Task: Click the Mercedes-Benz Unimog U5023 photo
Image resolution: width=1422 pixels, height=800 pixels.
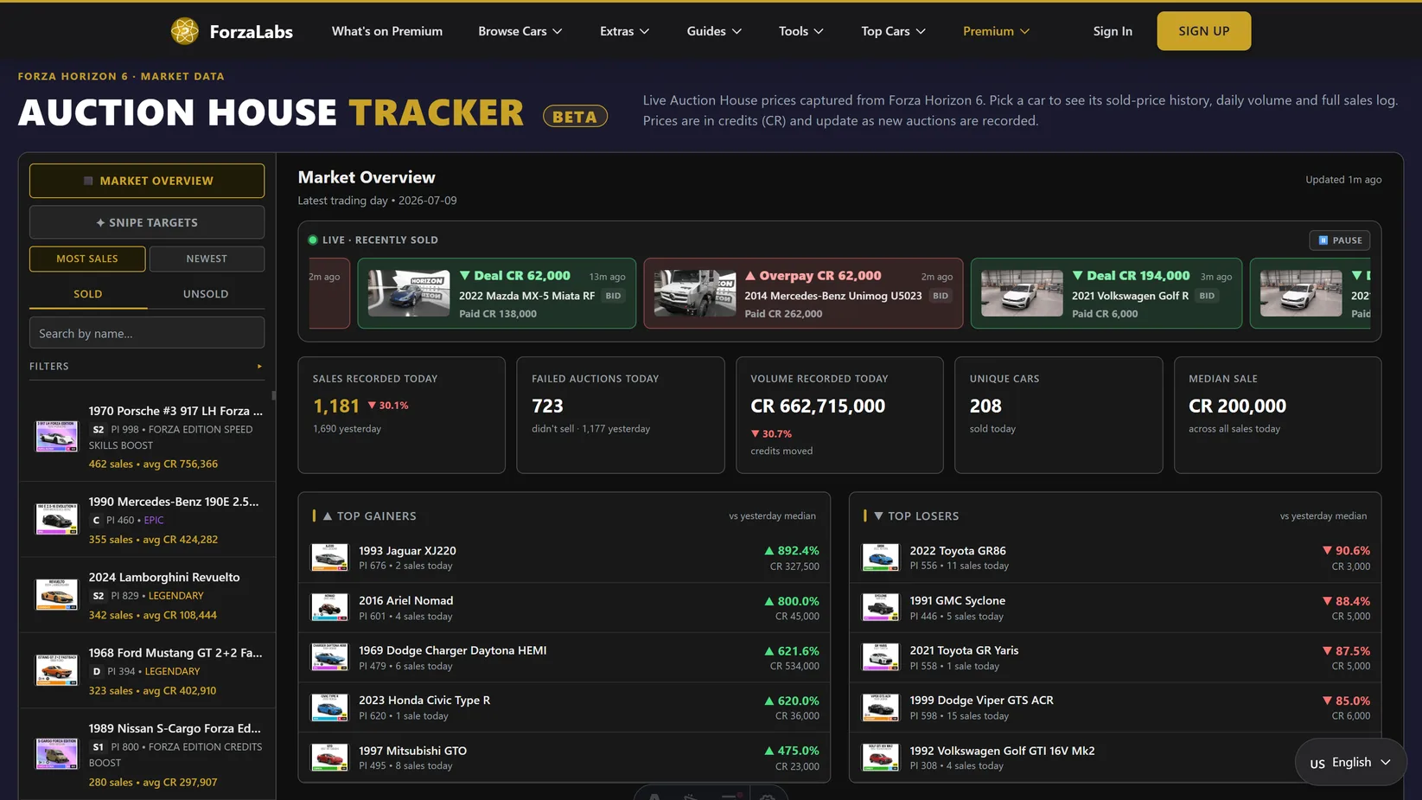Action: (x=695, y=293)
